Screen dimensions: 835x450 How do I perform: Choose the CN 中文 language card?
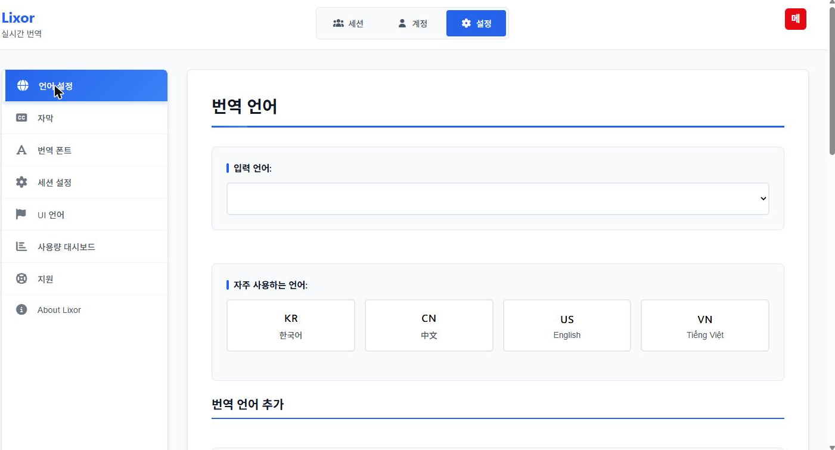429,325
